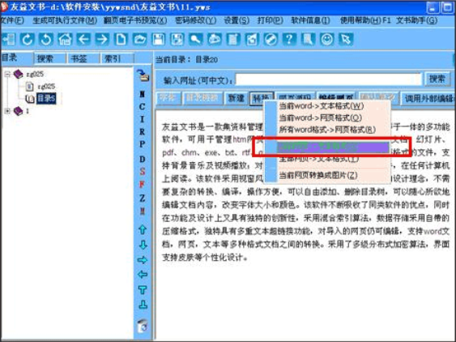
Task: Select the 目录5 tree item
Action: (x=46, y=99)
